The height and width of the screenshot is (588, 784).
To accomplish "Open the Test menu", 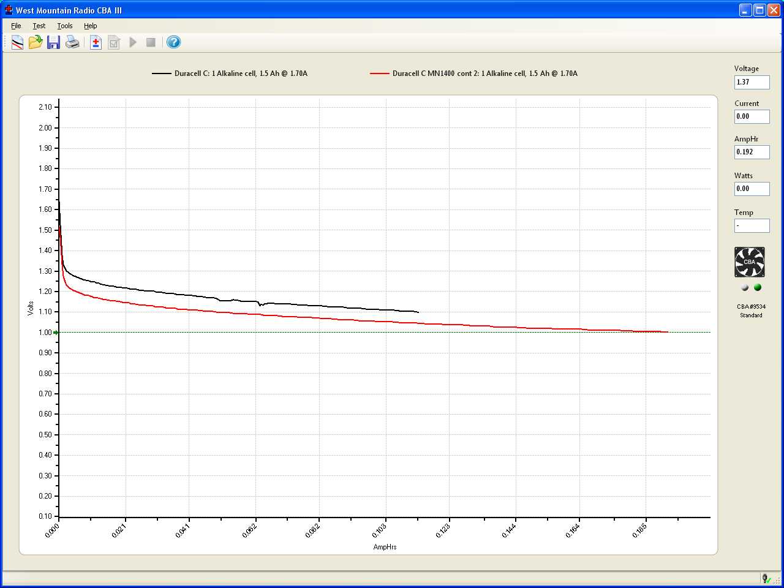I will pyautogui.click(x=39, y=26).
